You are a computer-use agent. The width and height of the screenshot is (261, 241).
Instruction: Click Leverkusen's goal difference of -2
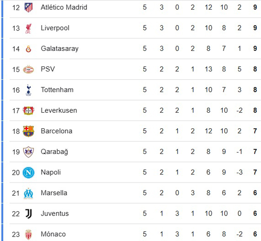tap(239, 111)
